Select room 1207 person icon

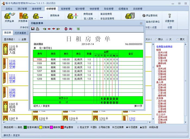click(x=5, y=118)
